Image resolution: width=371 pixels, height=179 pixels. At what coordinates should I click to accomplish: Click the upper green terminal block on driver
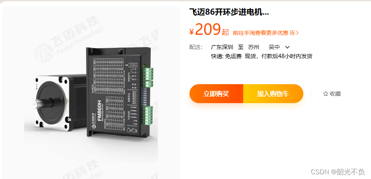[148, 77]
